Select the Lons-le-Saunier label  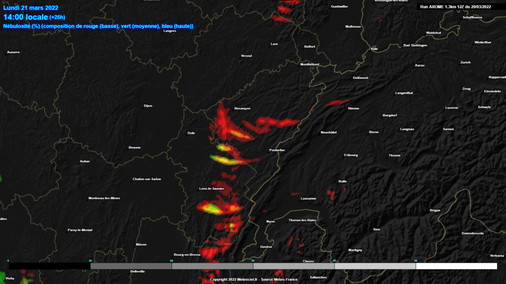(211, 189)
